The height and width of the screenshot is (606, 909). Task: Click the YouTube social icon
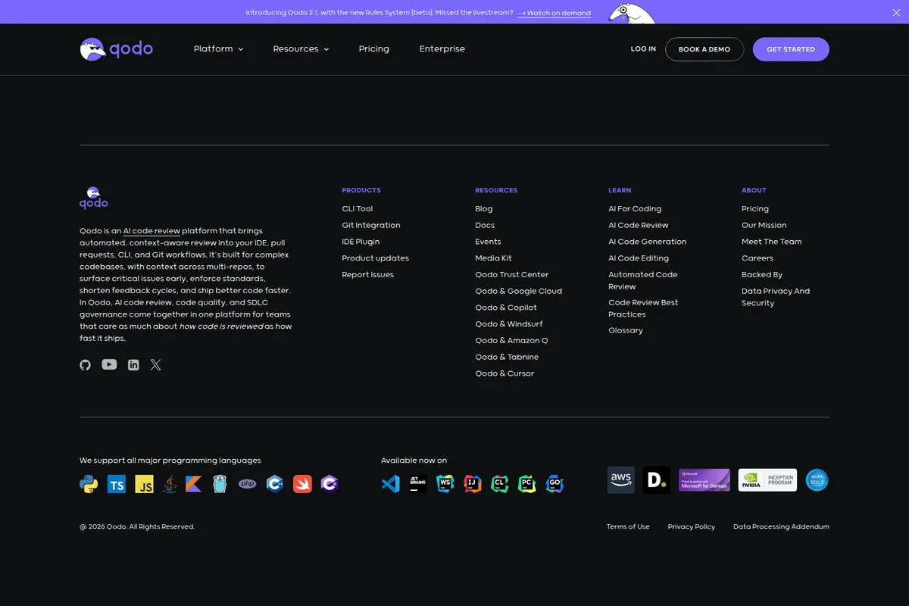point(109,364)
